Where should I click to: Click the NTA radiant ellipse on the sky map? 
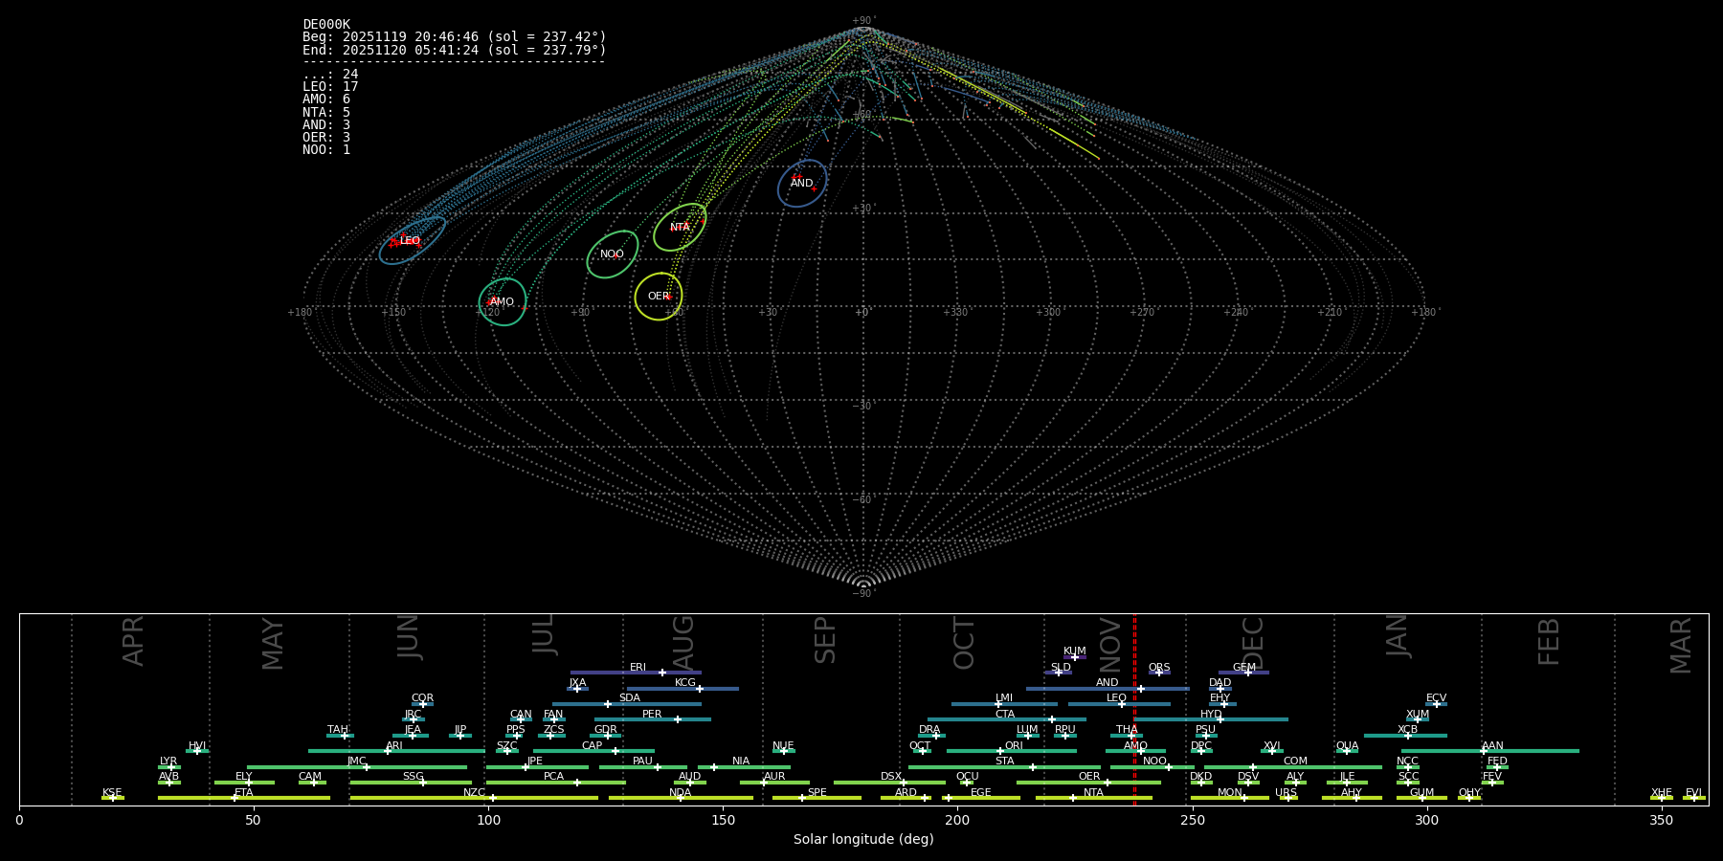pyautogui.click(x=680, y=228)
